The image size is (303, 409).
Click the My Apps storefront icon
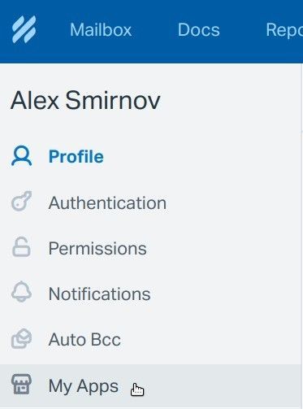click(21, 384)
